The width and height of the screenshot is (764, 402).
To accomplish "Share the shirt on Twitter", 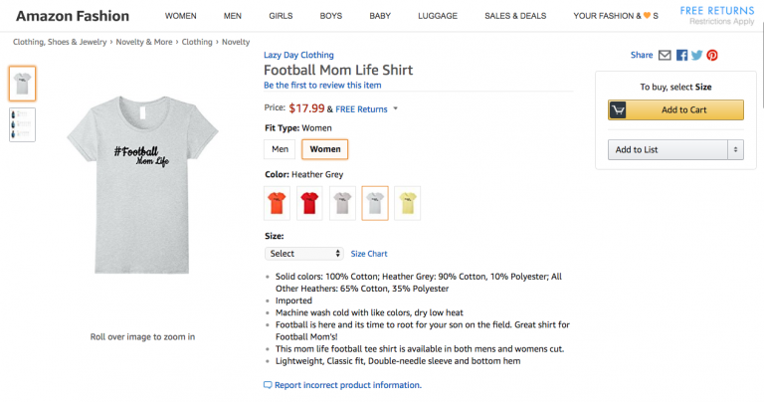I will click(697, 56).
